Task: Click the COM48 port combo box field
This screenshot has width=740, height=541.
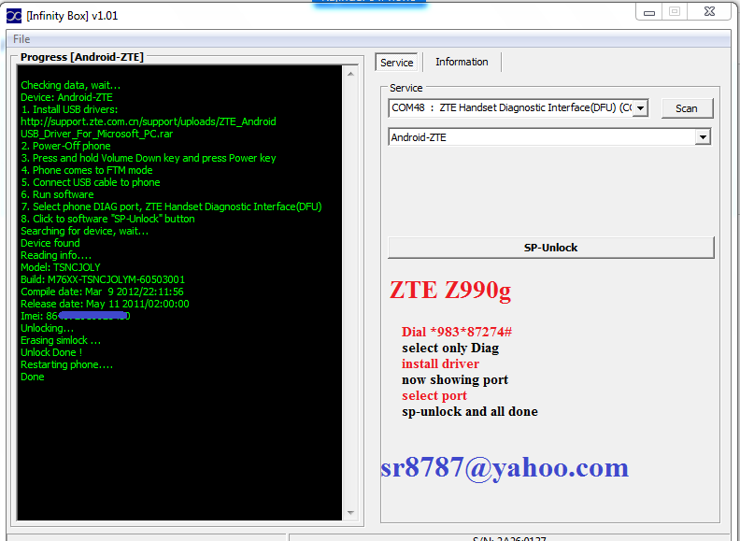Action: pyautogui.click(x=519, y=108)
